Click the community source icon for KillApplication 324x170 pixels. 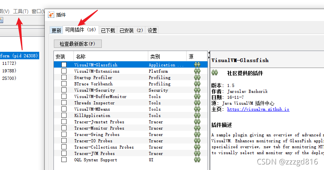click(197, 115)
